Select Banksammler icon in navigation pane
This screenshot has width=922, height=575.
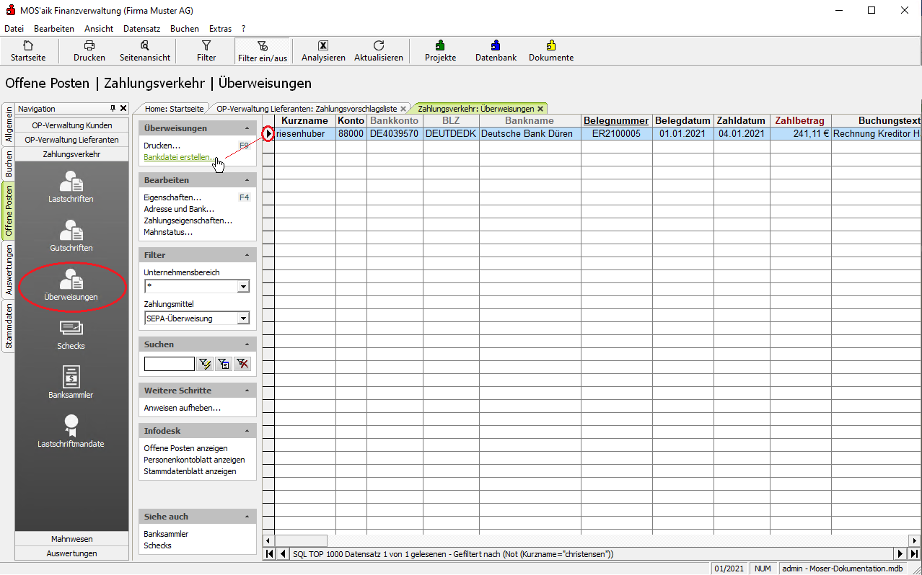pyautogui.click(x=71, y=383)
